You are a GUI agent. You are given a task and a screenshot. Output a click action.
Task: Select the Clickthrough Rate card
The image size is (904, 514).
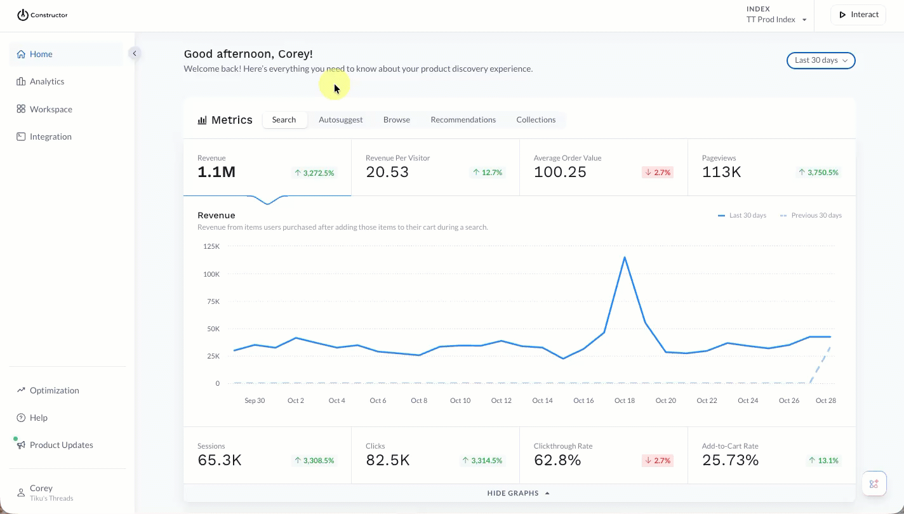tap(604, 455)
